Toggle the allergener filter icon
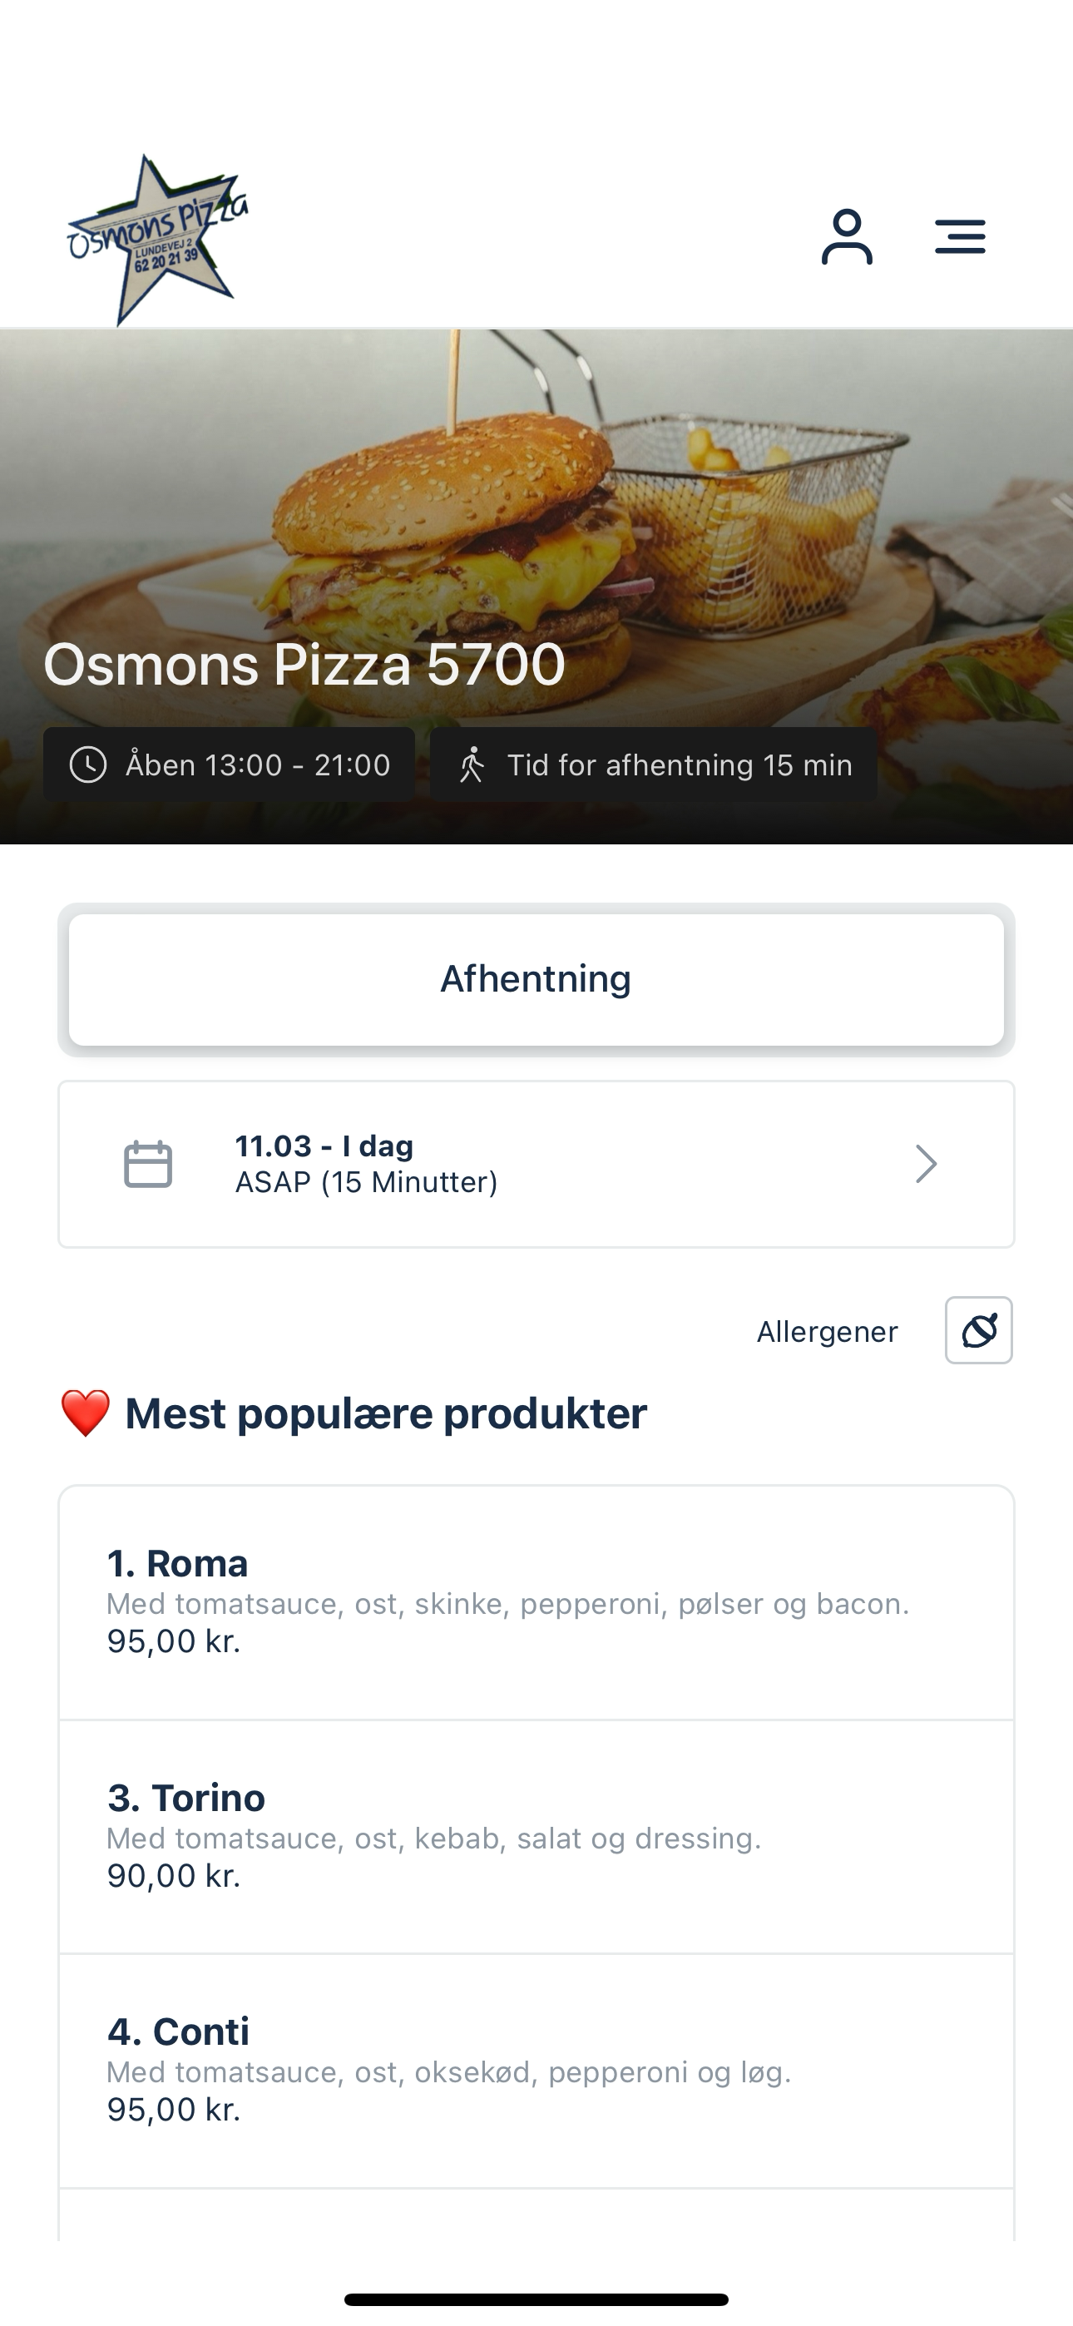 click(978, 1330)
